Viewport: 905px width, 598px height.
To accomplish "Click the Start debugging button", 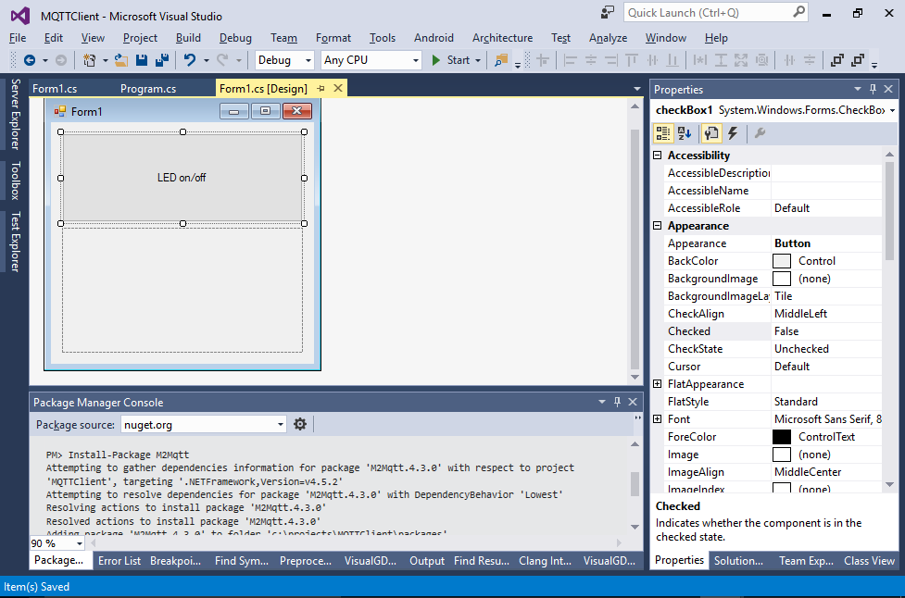I will click(452, 60).
